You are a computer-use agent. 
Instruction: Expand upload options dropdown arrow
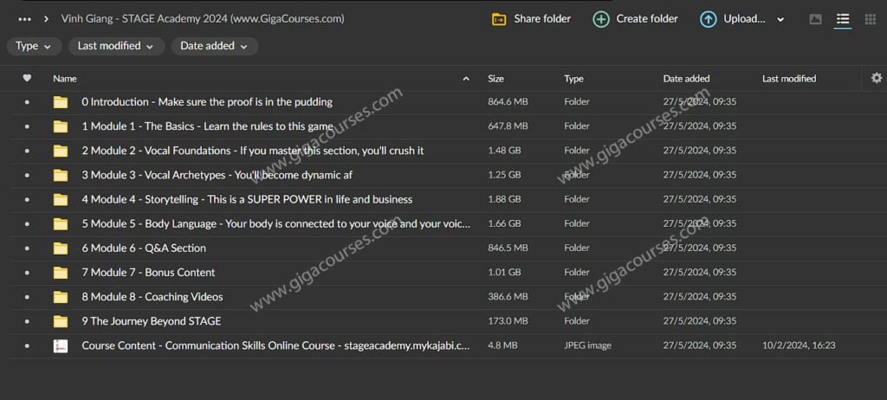[x=780, y=19]
